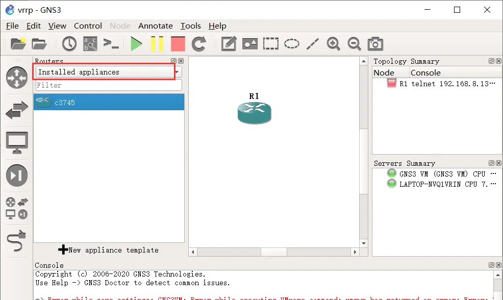Open the Annotate menu

156,26
